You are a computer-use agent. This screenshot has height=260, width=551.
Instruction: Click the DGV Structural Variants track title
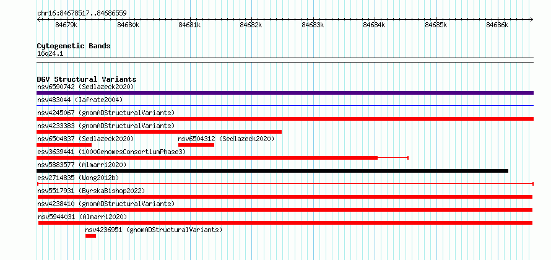[87, 79]
